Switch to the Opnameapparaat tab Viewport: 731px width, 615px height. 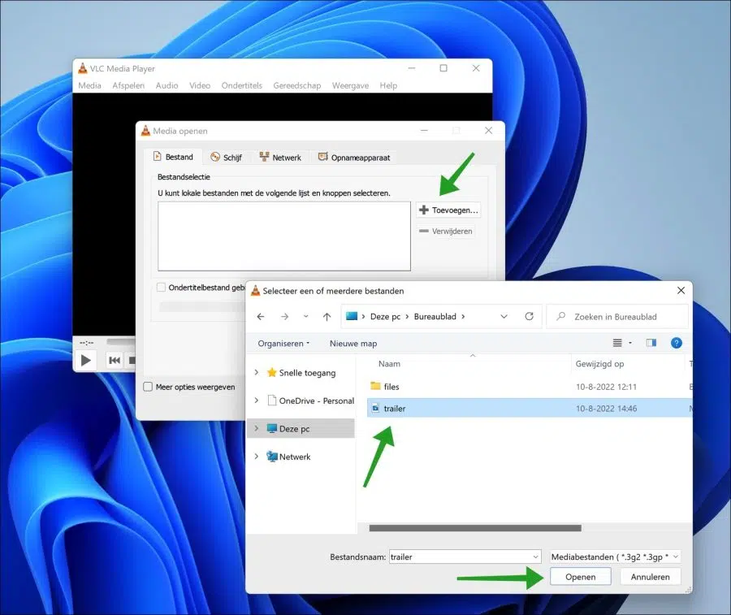coord(354,157)
